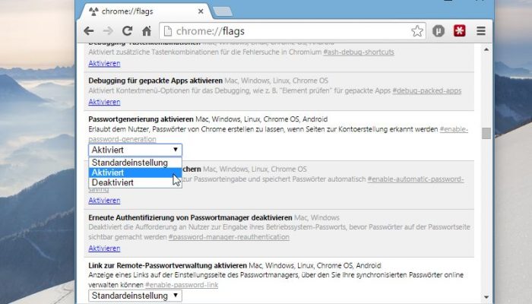The height and width of the screenshot is (304, 532).
Task: Click the scrollbar down arrow
Action: [x=486, y=297]
